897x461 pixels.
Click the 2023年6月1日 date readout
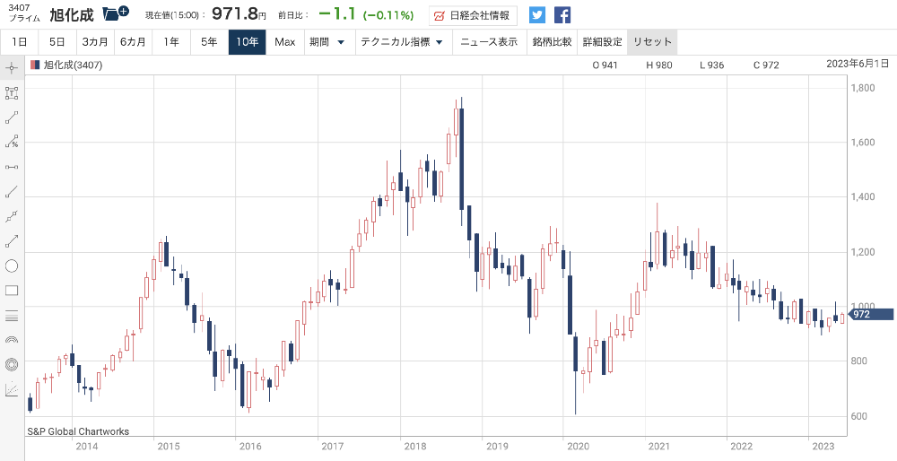[858, 64]
